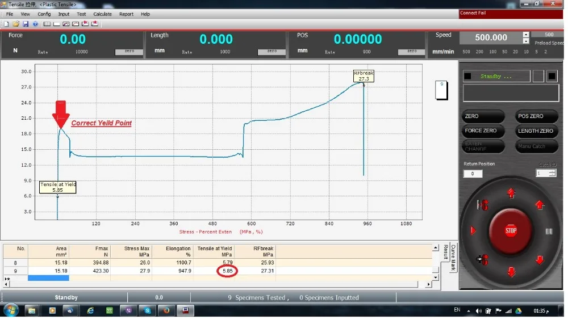Click the blue Help question mark icon
The height and width of the screenshot is (320, 568).
pos(35,24)
